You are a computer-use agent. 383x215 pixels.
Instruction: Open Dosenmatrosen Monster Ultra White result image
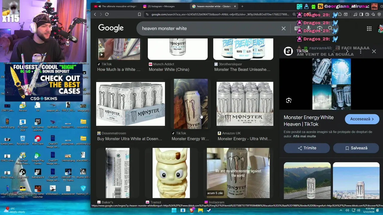click(x=130, y=104)
